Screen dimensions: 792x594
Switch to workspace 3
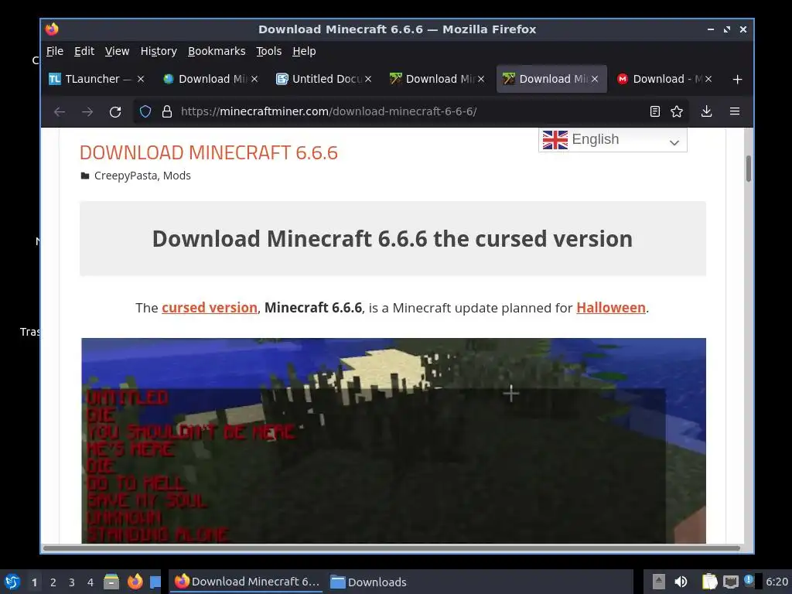click(x=72, y=582)
